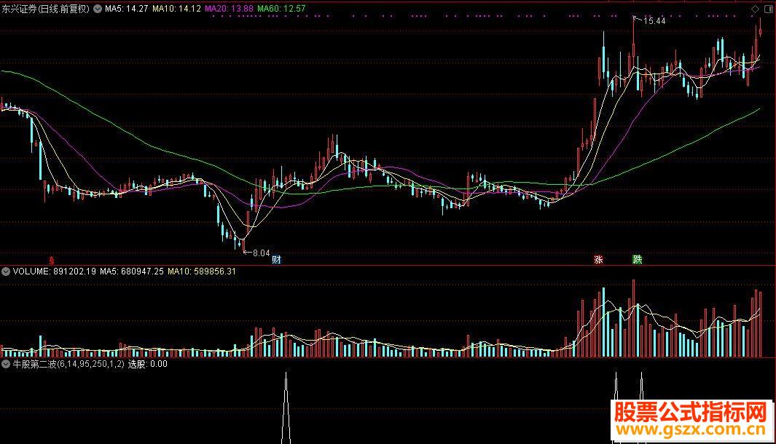Select the MA10: 14.12 moving average label
This screenshot has height=444, width=776.
tap(176, 9)
